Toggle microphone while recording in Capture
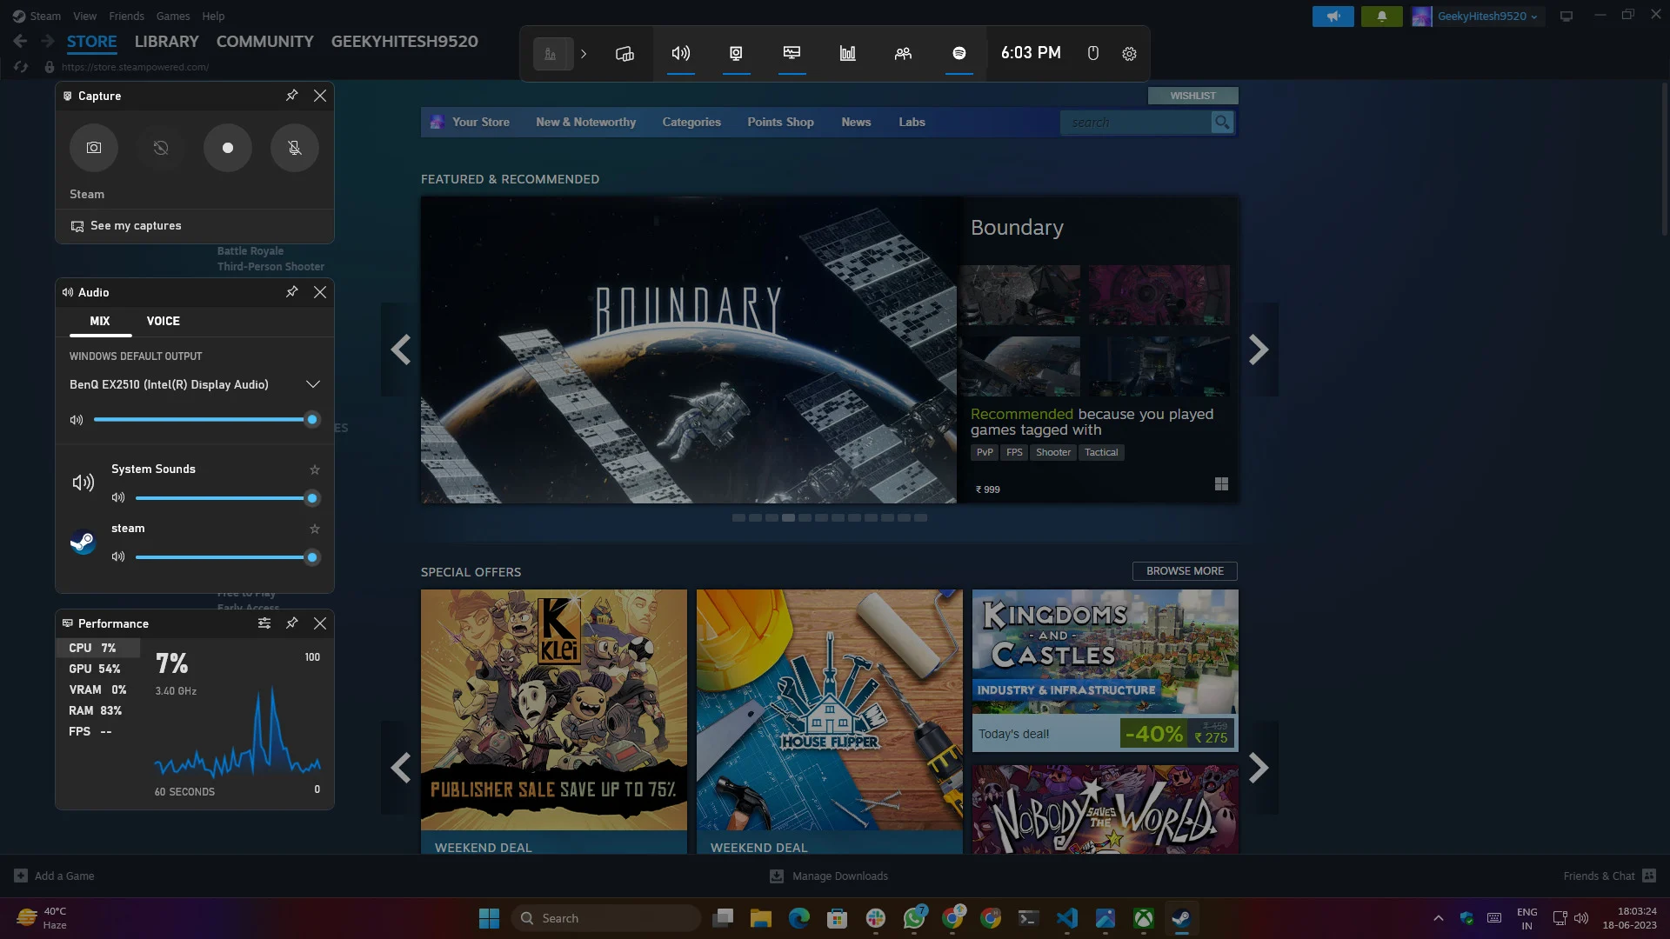 (295, 148)
